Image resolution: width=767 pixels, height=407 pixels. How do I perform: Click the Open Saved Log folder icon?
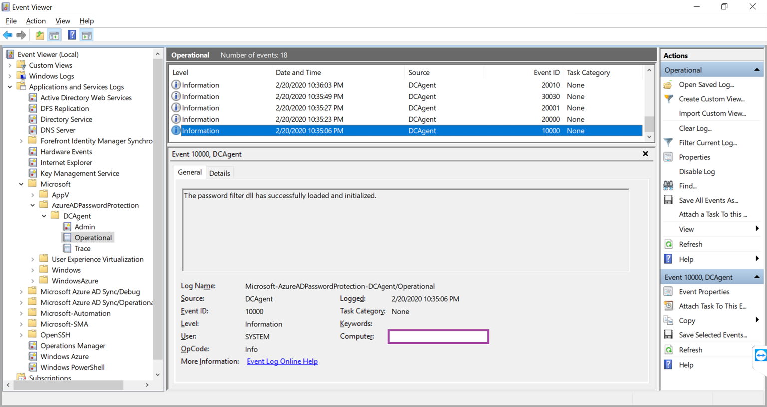[668, 85]
